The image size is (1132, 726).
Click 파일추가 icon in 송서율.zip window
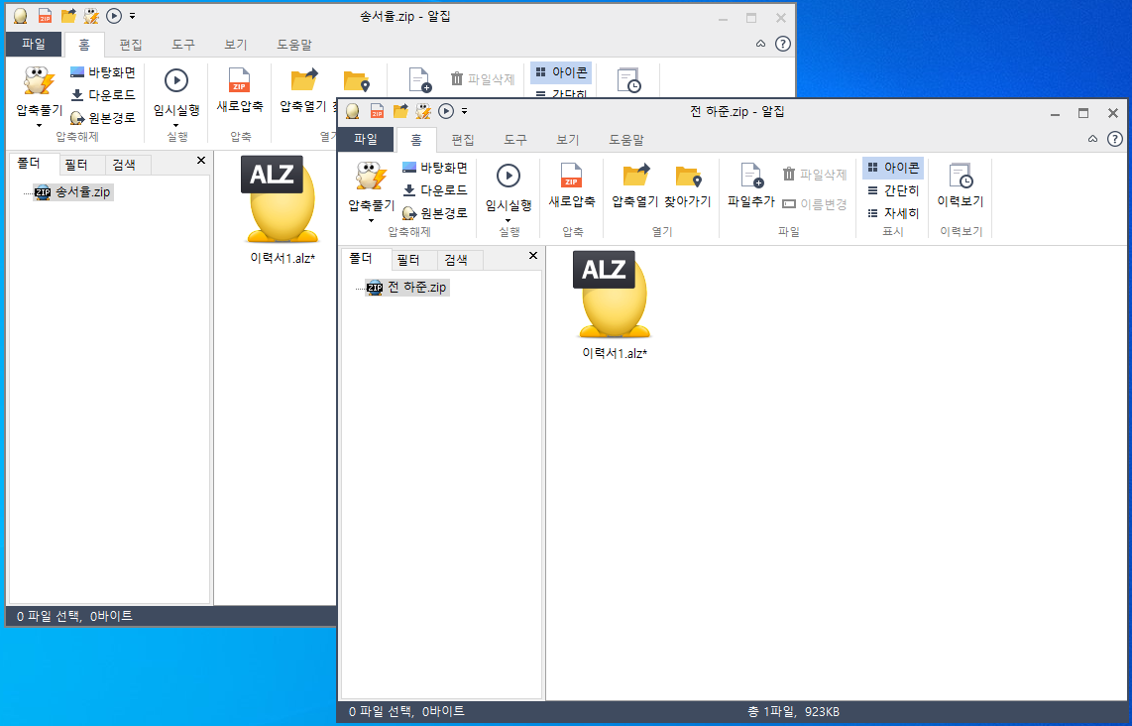pos(419,80)
